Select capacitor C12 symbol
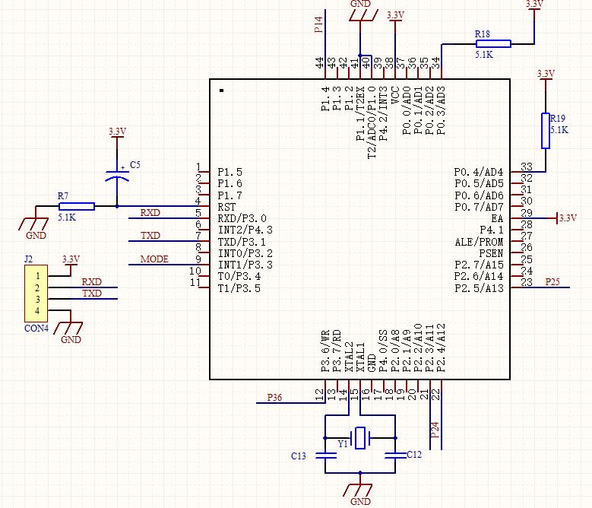This screenshot has width=592, height=508. [x=394, y=456]
